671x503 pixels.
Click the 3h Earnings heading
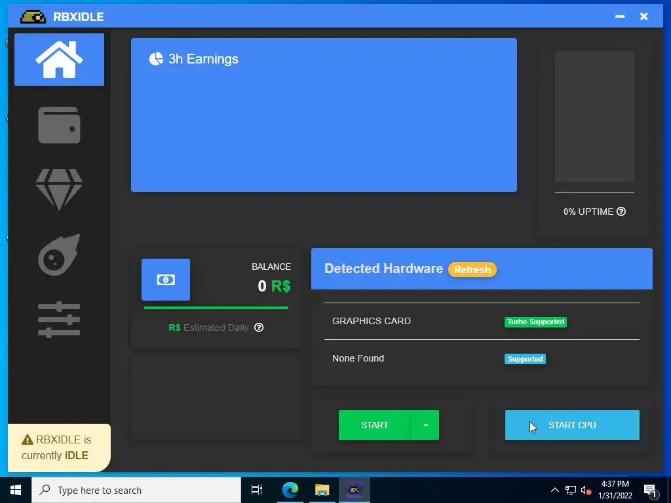click(x=203, y=59)
